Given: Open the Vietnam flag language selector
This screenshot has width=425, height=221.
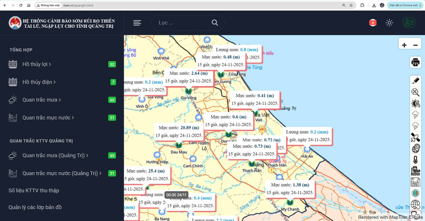Looking at the screenshot, I should pyautogui.click(x=373, y=23).
